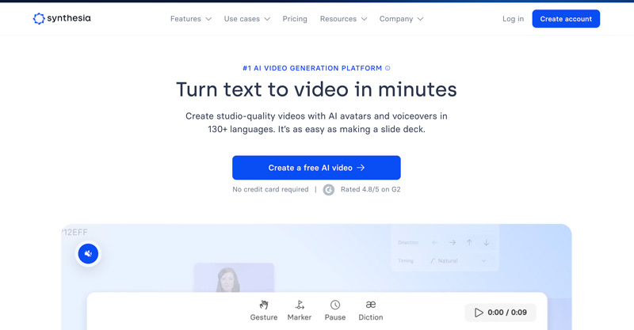
Task: Open the Pricing page
Action: click(295, 19)
